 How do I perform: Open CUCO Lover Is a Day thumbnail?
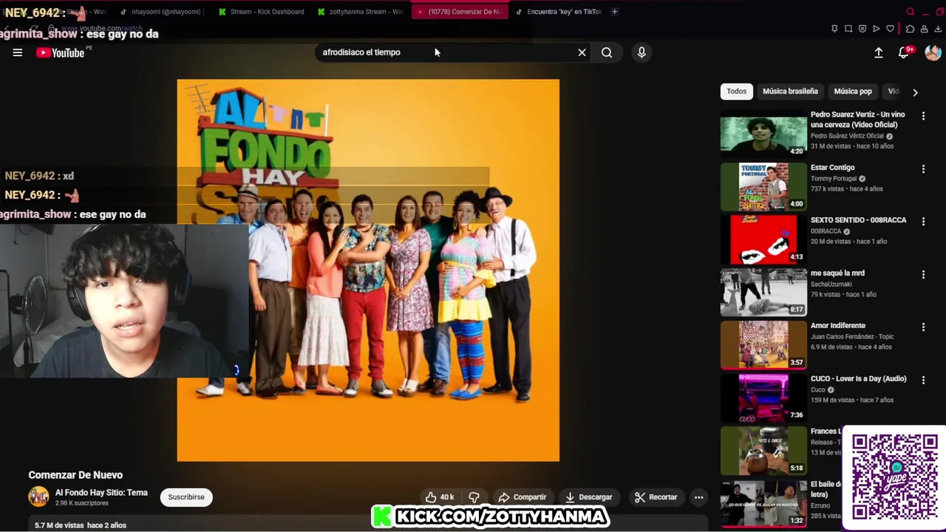click(x=763, y=398)
